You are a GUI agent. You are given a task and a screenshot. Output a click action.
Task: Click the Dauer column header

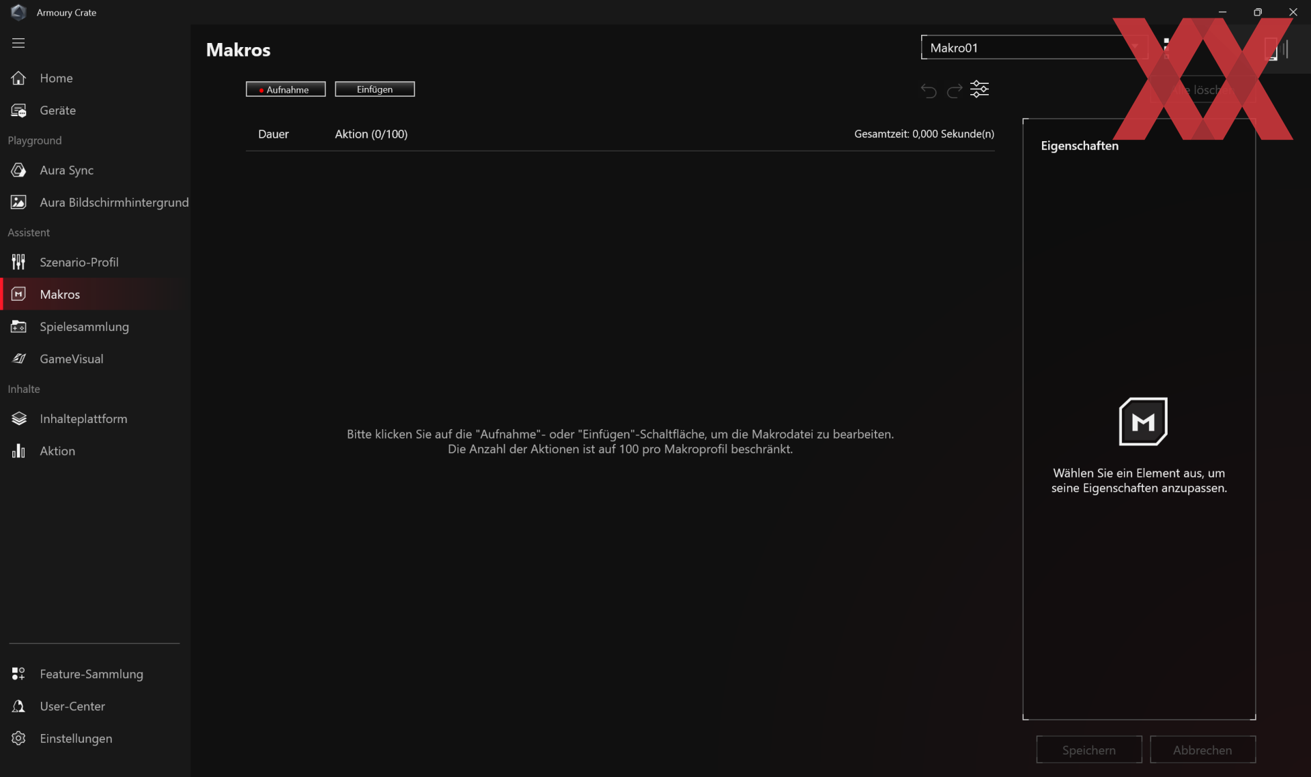(x=273, y=134)
